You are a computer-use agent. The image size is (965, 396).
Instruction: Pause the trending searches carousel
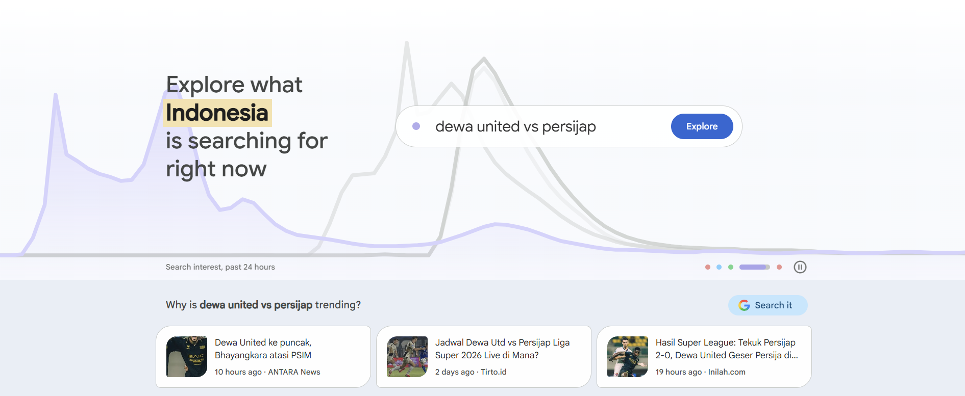[x=800, y=267]
